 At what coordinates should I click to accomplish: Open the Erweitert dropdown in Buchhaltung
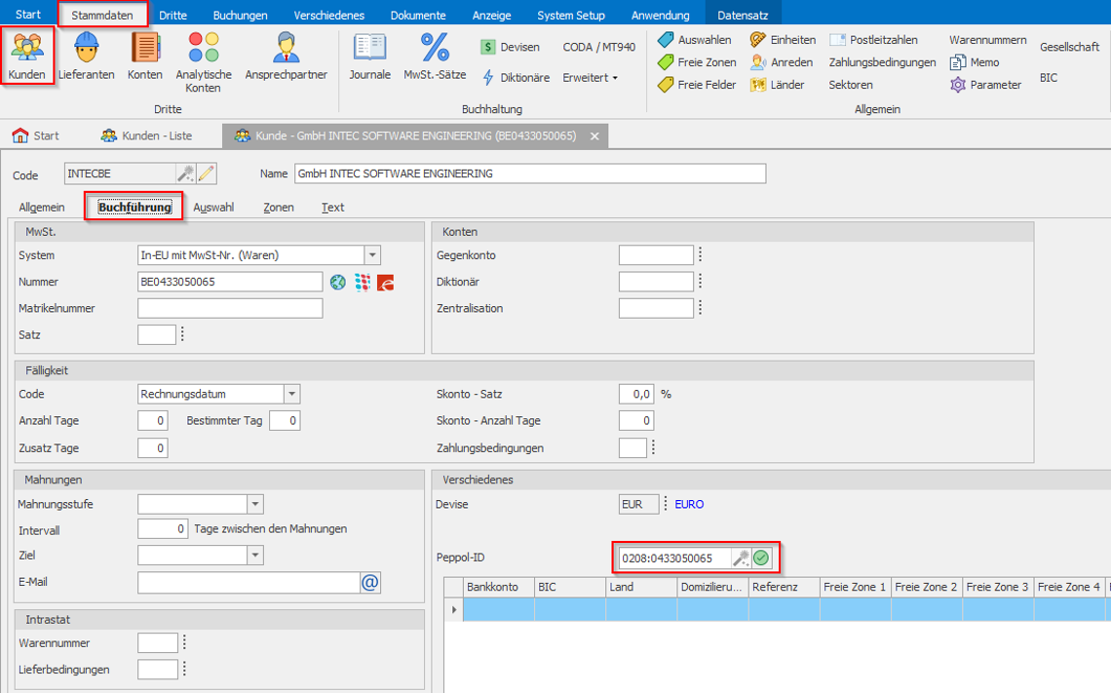590,78
